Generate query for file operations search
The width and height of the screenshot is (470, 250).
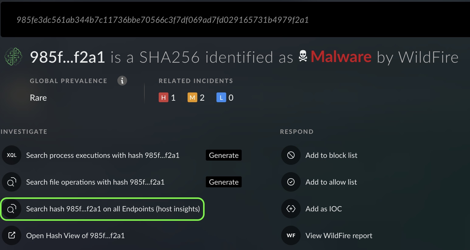(224, 182)
